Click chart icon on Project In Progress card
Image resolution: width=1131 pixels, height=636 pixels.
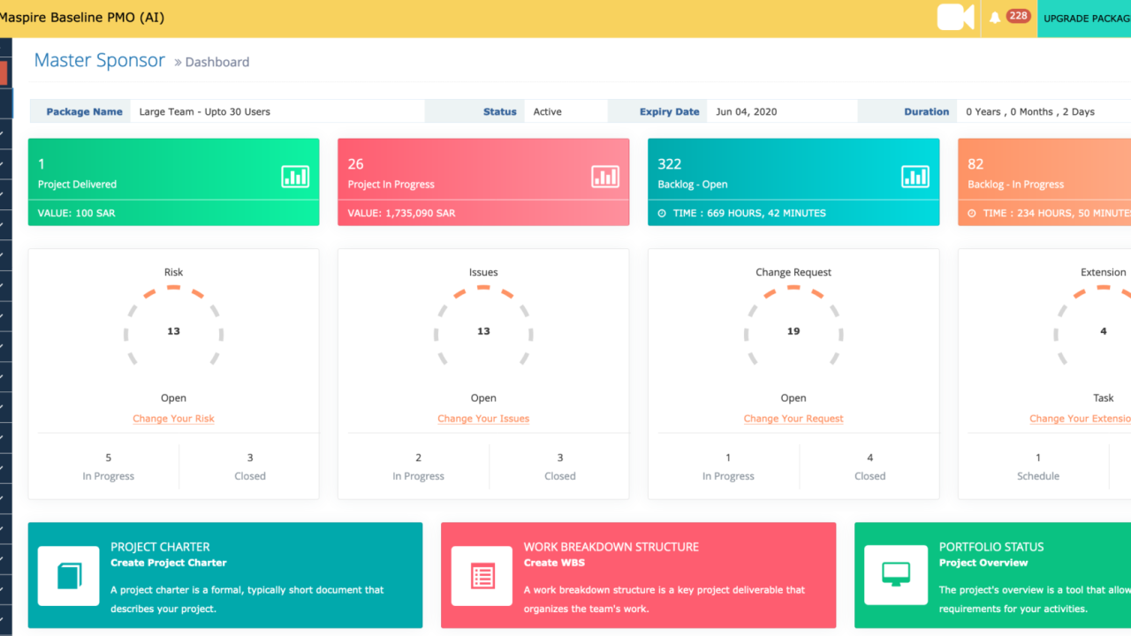tap(605, 177)
